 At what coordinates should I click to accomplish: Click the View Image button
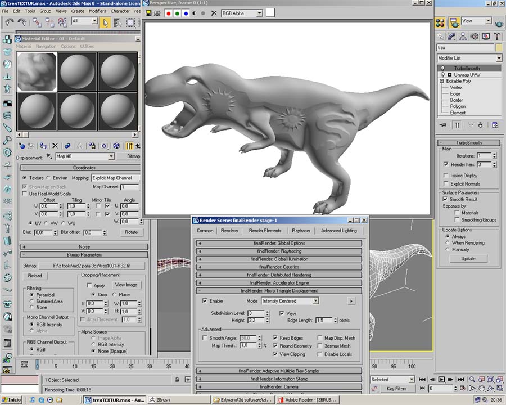point(126,285)
